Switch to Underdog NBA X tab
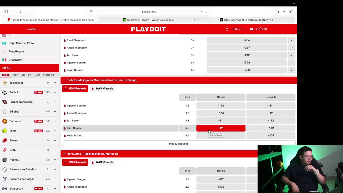The width and height of the screenshot is (343, 193). (246, 20)
